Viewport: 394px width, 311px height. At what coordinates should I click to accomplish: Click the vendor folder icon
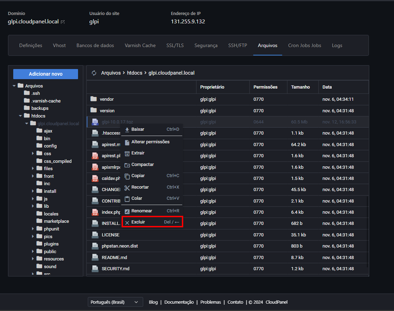point(93,99)
